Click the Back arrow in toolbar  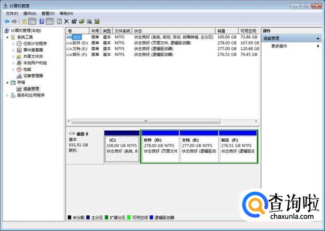coord(7,21)
